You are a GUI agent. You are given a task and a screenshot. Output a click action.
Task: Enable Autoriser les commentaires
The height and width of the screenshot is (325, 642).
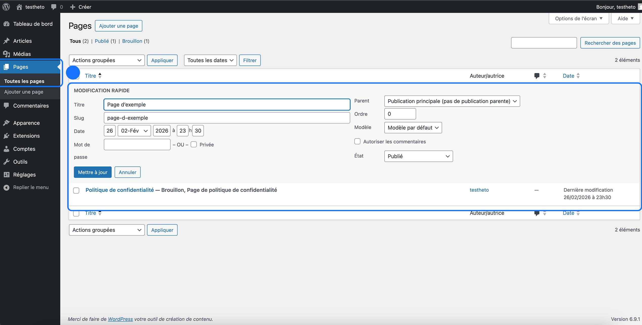pyautogui.click(x=358, y=141)
